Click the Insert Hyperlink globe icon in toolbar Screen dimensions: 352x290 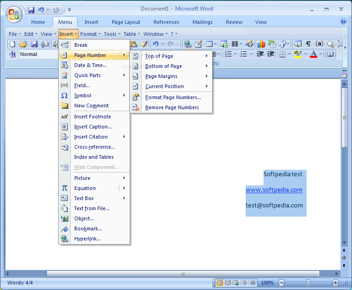(187, 44)
